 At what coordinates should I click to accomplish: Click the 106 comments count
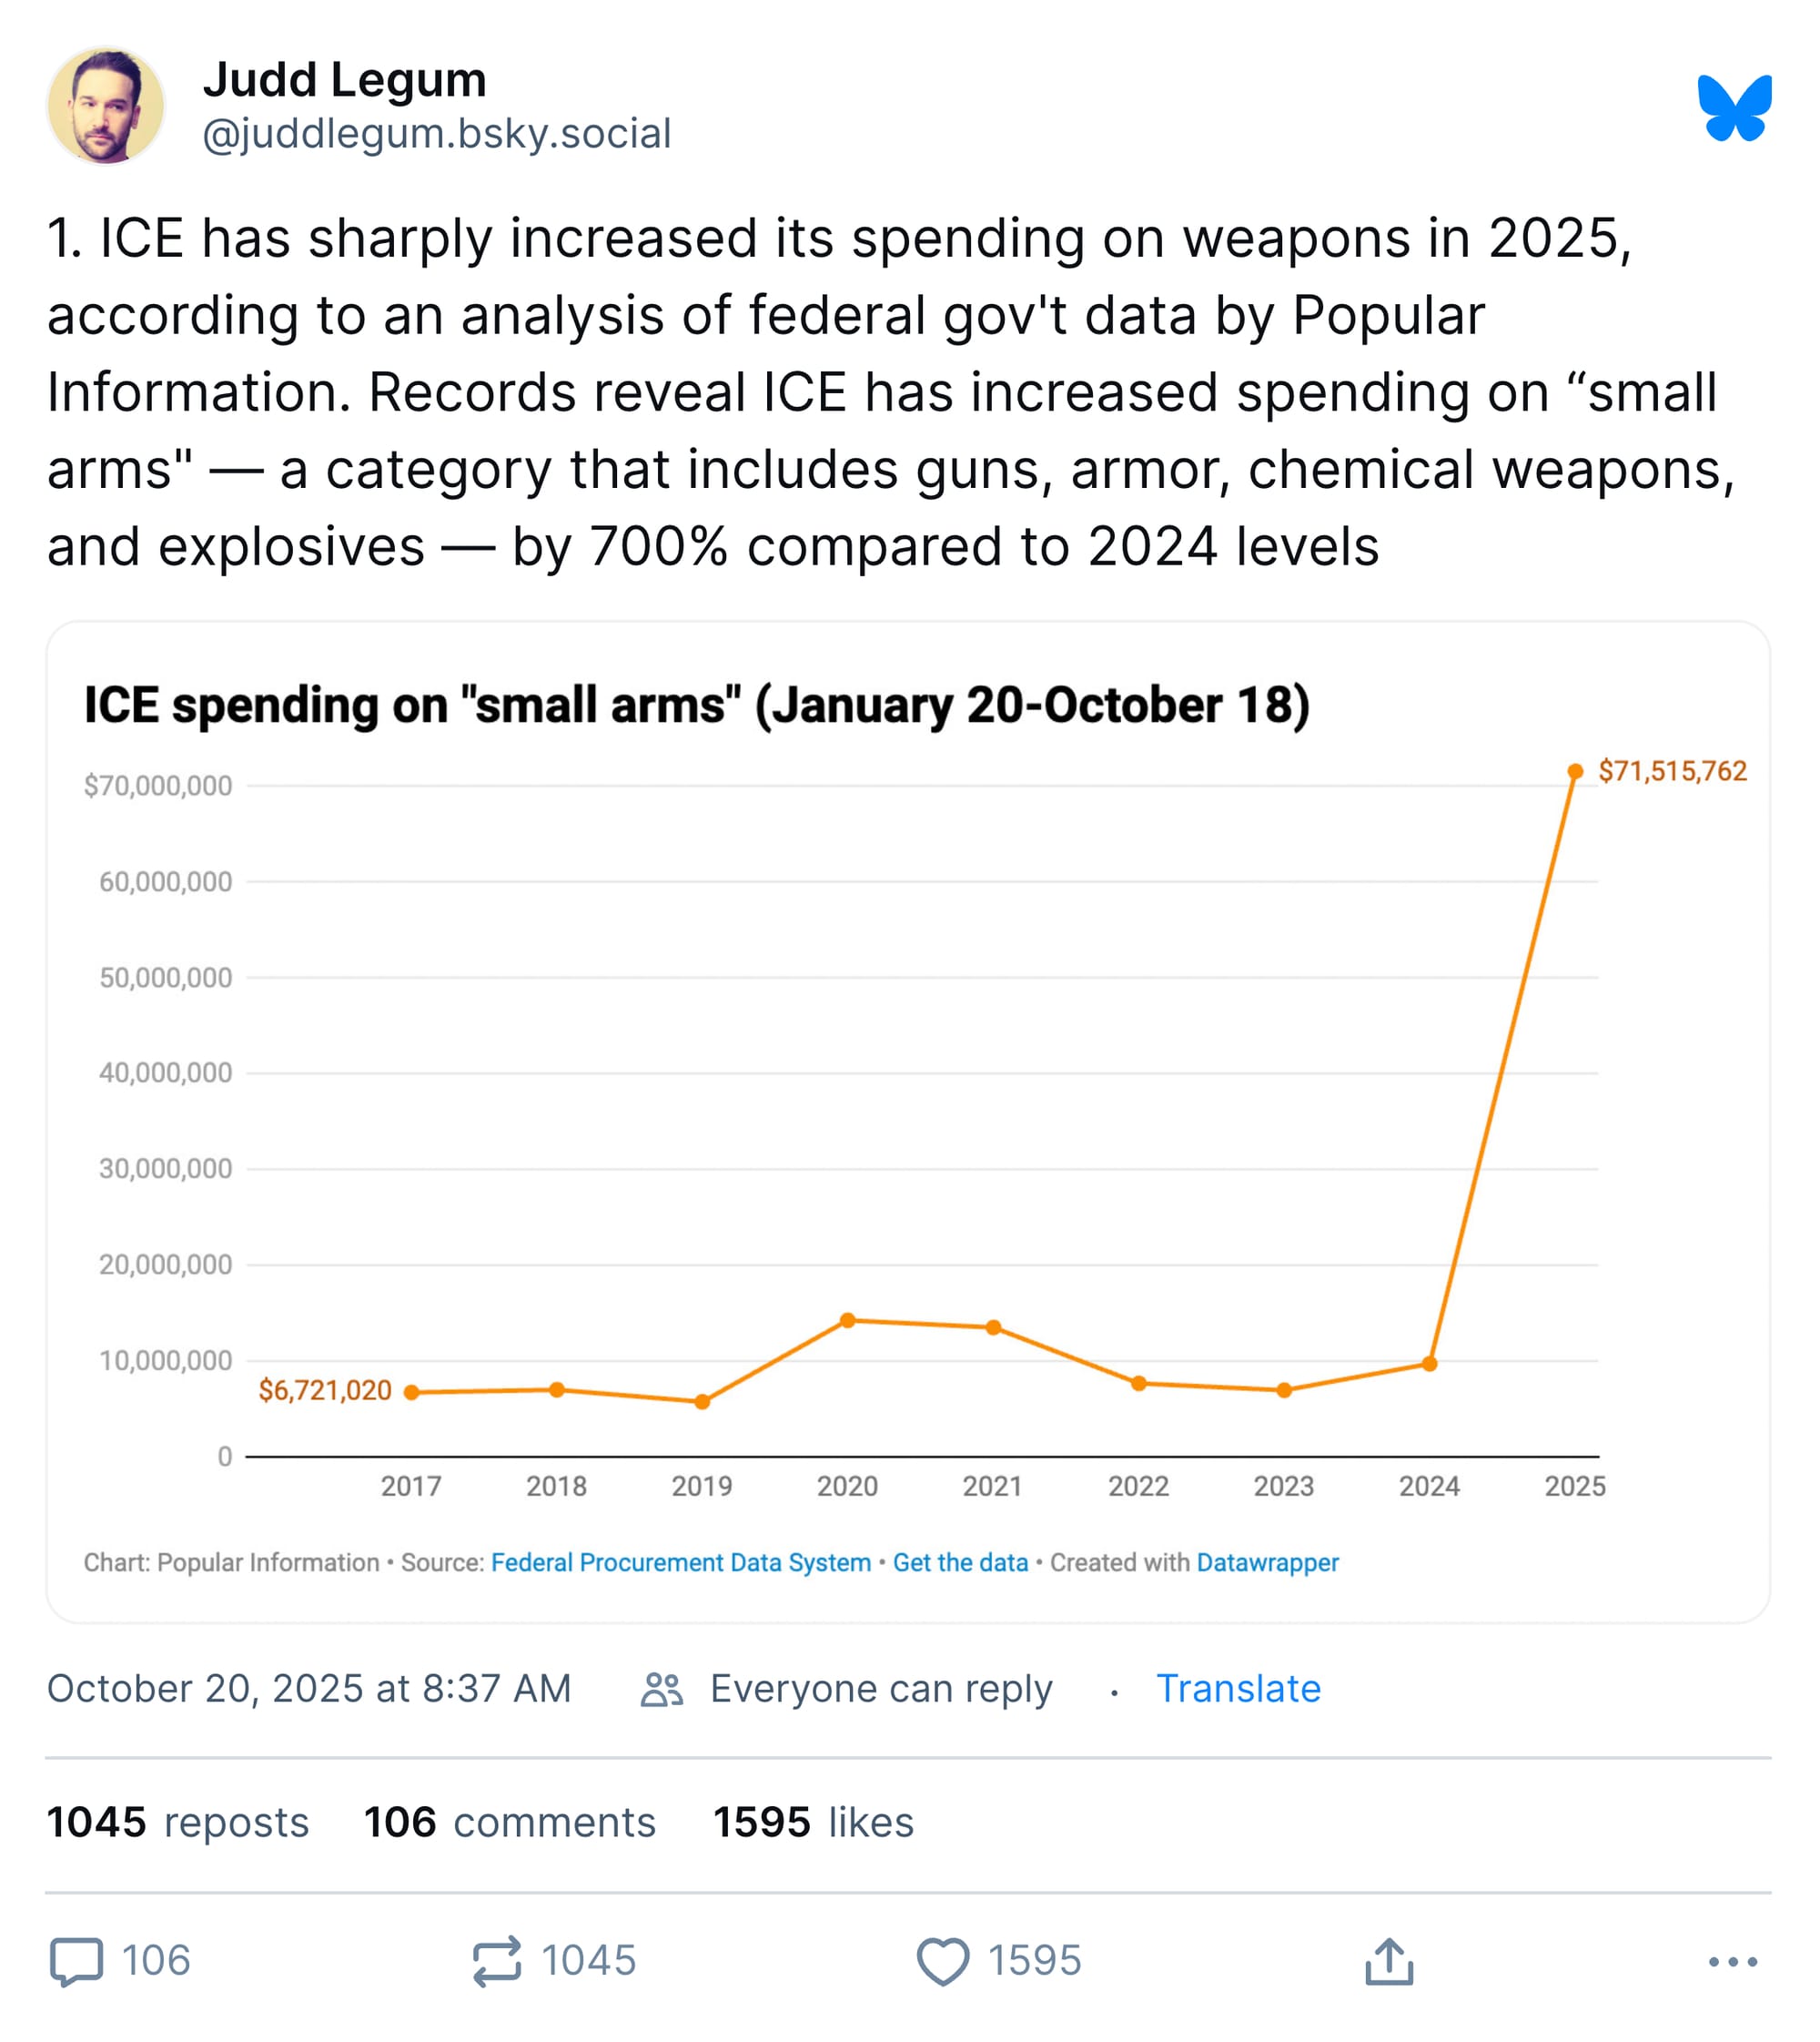pyautogui.click(x=510, y=1822)
